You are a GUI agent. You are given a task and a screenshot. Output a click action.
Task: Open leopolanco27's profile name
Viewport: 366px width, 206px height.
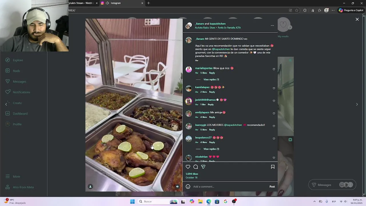[x=203, y=138]
